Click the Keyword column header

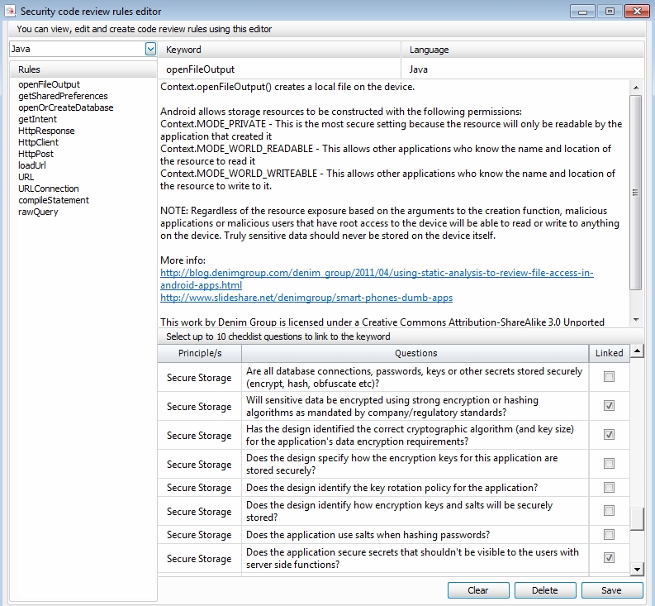pyautogui.click(x=279, y=50)
